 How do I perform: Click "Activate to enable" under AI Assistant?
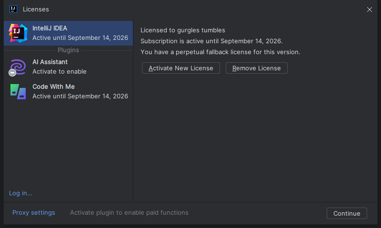coord(60,72)
